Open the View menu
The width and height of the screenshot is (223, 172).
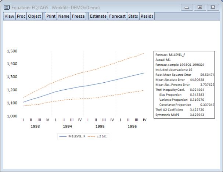[9, 16]
